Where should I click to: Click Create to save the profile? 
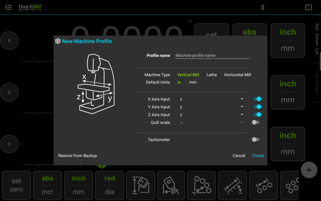pos(258,156)
